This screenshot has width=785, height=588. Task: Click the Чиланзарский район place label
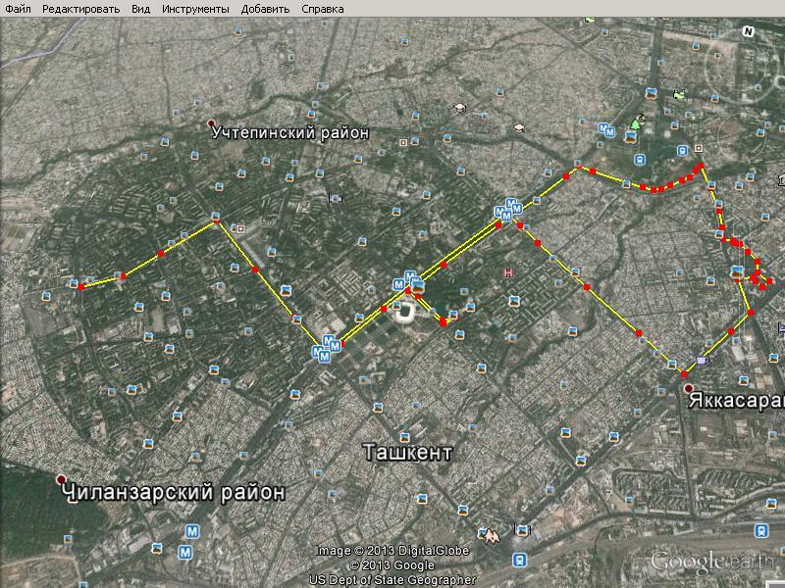174,492
